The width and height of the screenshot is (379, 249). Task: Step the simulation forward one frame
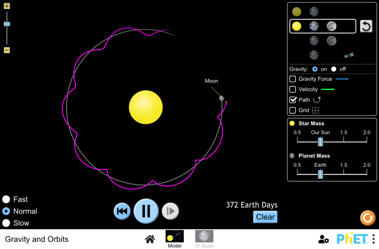click(171, 211)
